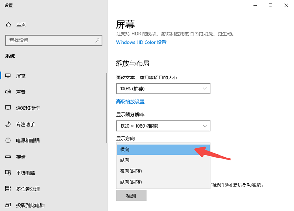Viewport: 294px width, 211px height.
Task: Open the 高级缩放设置 link
Action: pos(130,102)
